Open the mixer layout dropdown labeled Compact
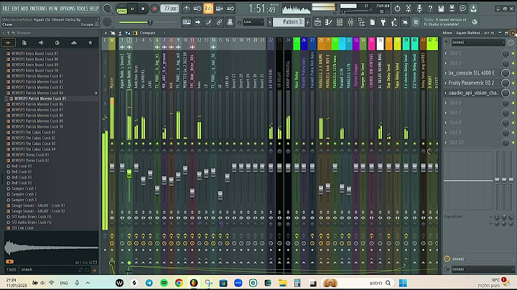The width and height of the screenshot is (517, 290). pos(147,33)
